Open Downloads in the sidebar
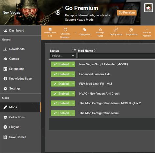Image resolution: width=155 pixels, height=153 pixels. (x=21, y=49)
